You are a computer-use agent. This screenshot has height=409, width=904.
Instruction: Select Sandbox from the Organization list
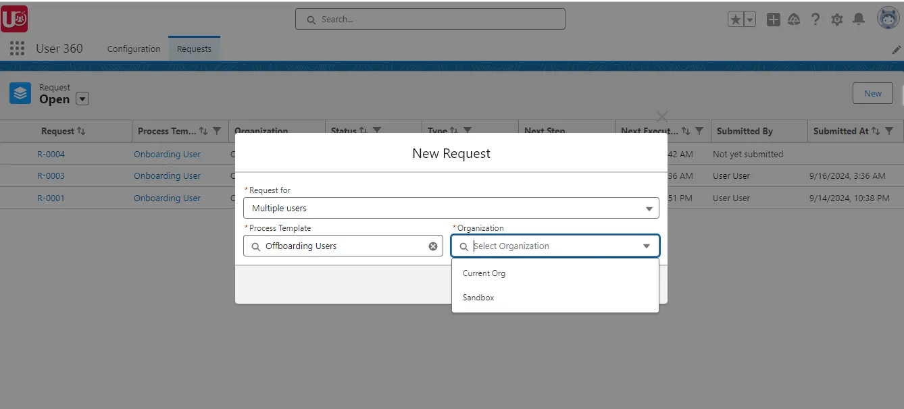point(478,297)
